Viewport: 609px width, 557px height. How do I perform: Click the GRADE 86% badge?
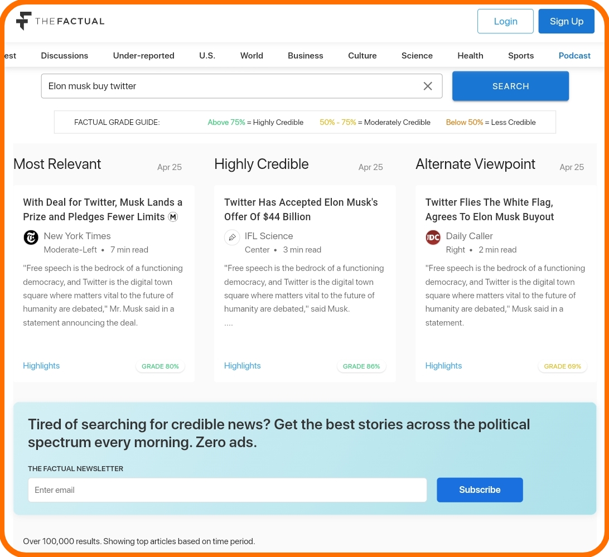[x=361, y=366]
